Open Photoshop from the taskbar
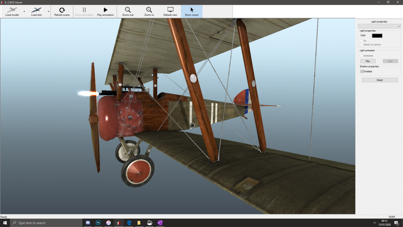 click(x=98, y=223)
